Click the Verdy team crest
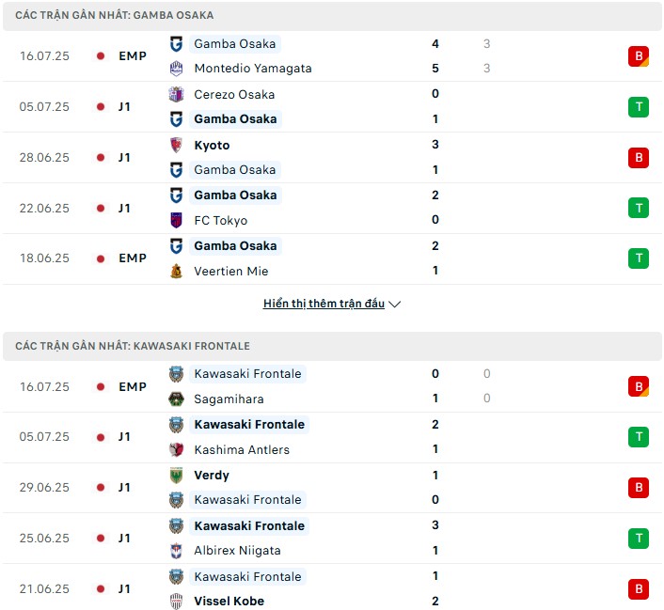The height and width of the screenshot is (610, 664). tap(176, 475)
